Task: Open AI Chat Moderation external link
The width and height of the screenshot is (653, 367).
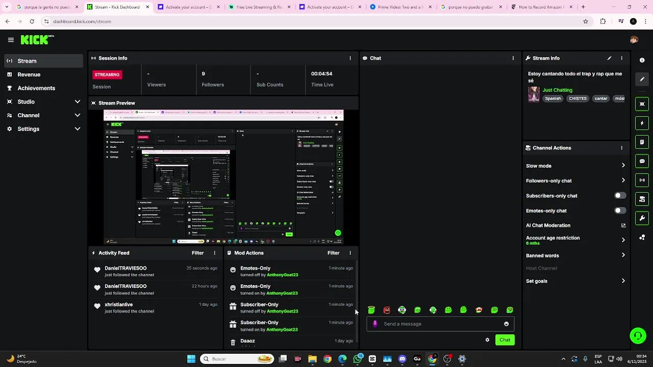Action: point(623,225)
